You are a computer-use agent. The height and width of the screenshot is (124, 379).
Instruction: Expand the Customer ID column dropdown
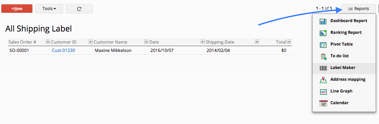[x=91, y=42]
